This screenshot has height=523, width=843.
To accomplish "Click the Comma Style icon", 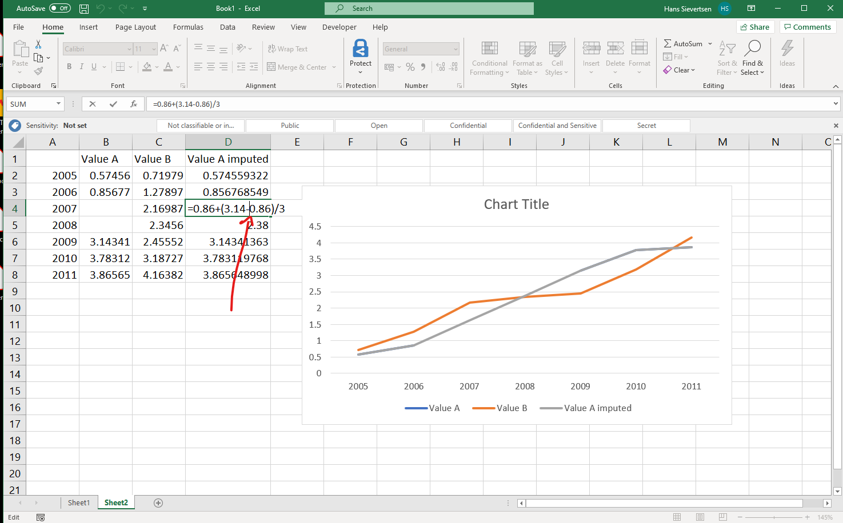I will (424, 67).
